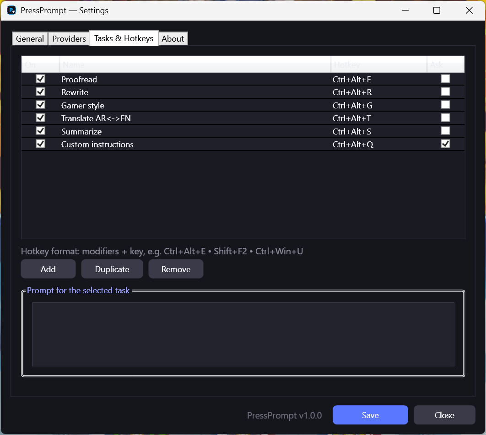The image size is (486, 435).
Task: Uncheck On for Custom instructions
Action: click(40, 144)
